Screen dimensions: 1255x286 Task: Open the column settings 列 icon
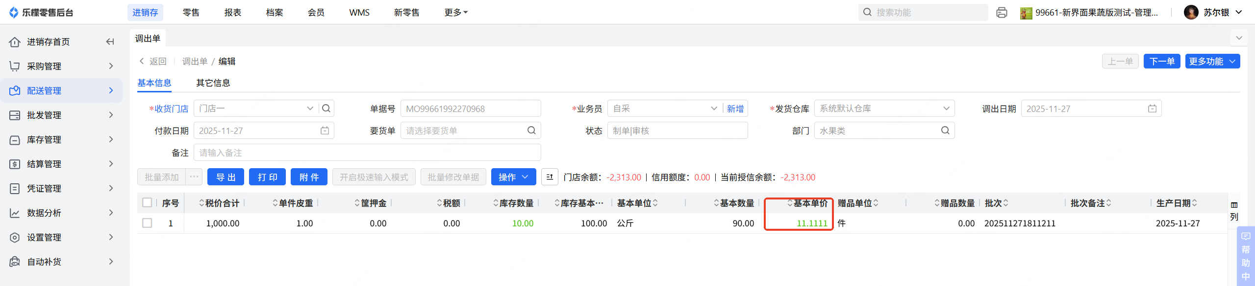1234,211
